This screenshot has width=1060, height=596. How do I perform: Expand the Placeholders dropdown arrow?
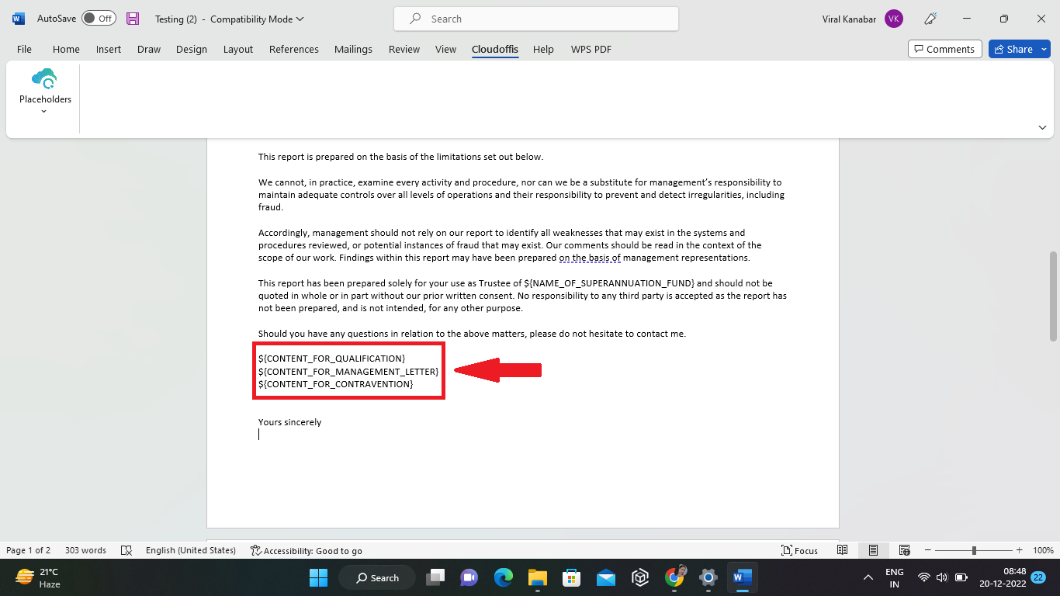click(44, 112)
